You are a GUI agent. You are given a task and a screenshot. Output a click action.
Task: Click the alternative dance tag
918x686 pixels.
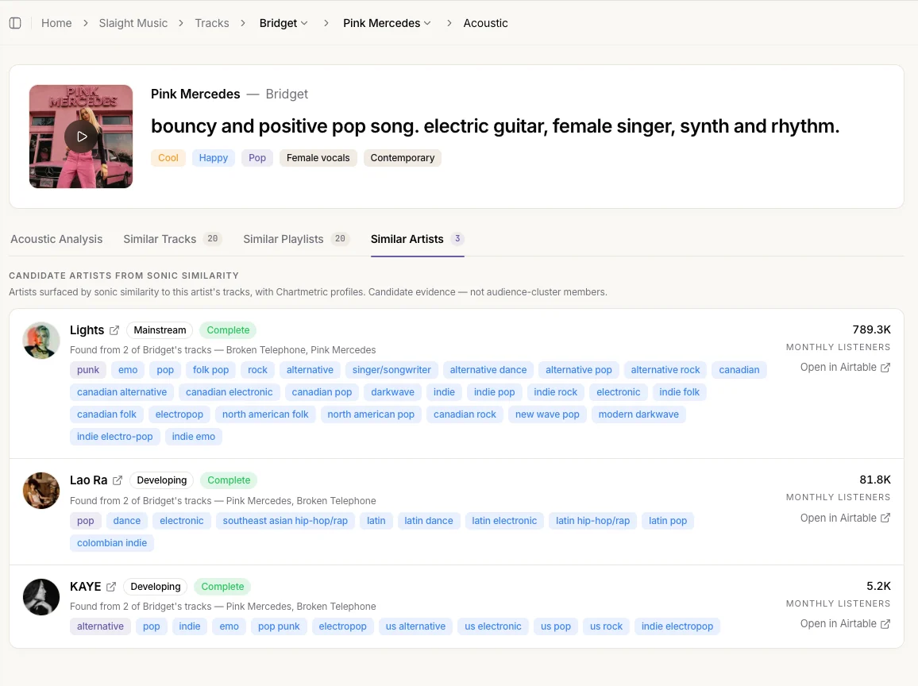point(488,370)
